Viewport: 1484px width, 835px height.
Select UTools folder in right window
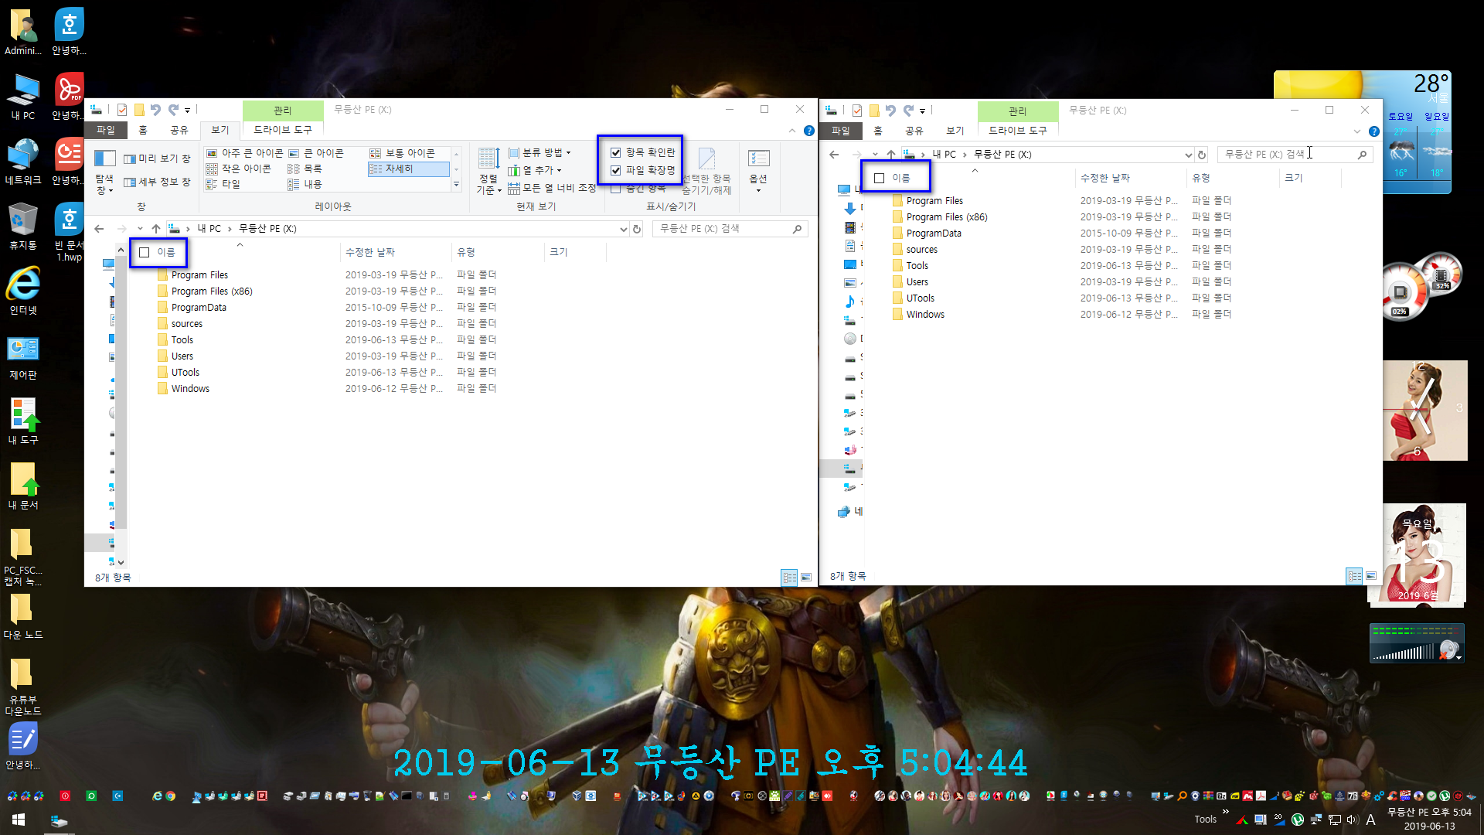920,298
